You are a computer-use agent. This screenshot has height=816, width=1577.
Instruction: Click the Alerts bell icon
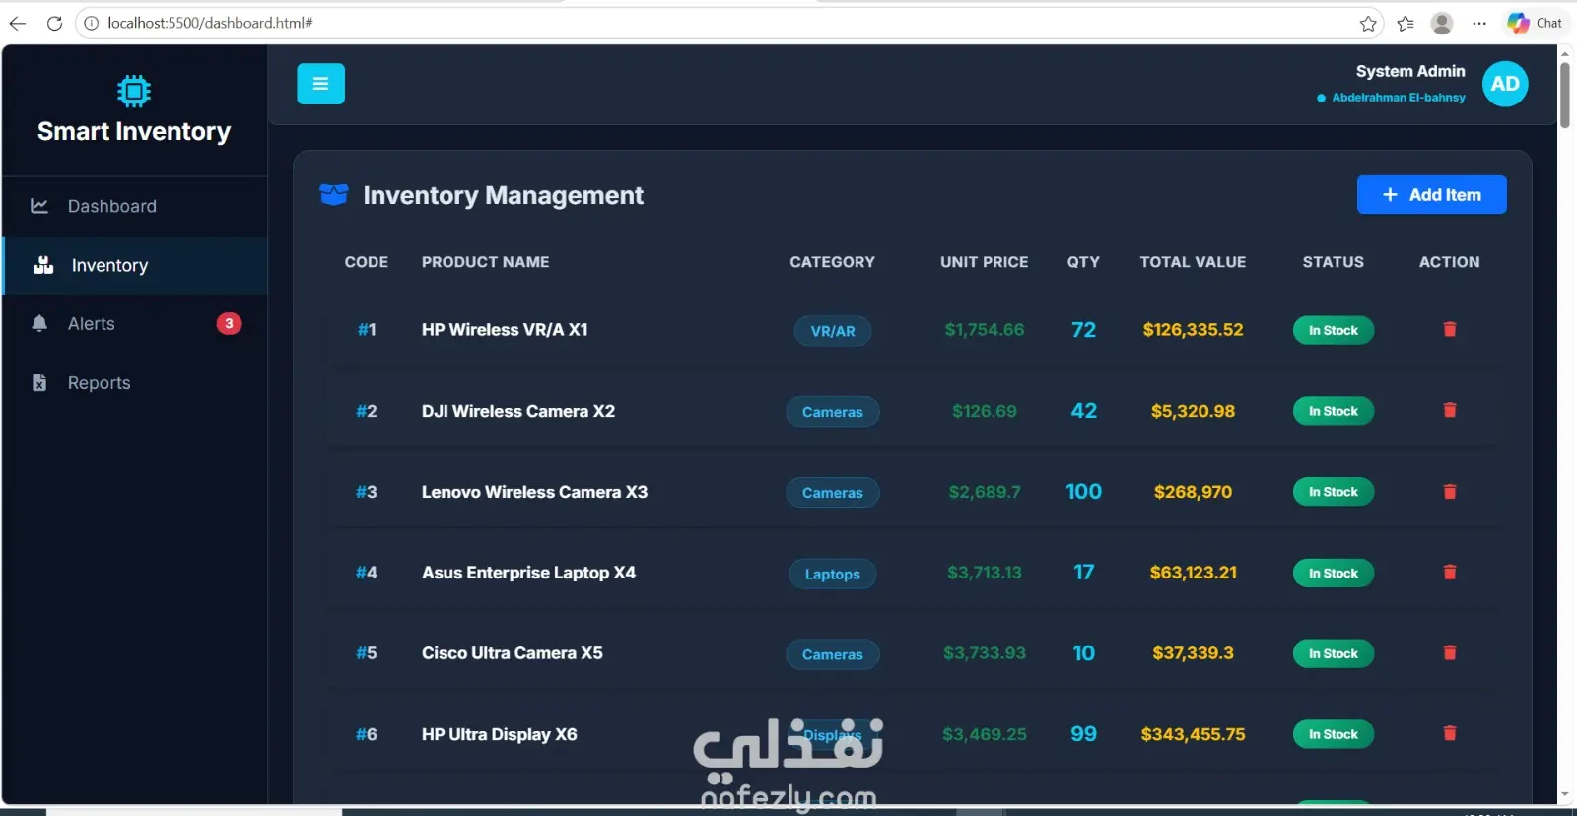coord(39,323)
